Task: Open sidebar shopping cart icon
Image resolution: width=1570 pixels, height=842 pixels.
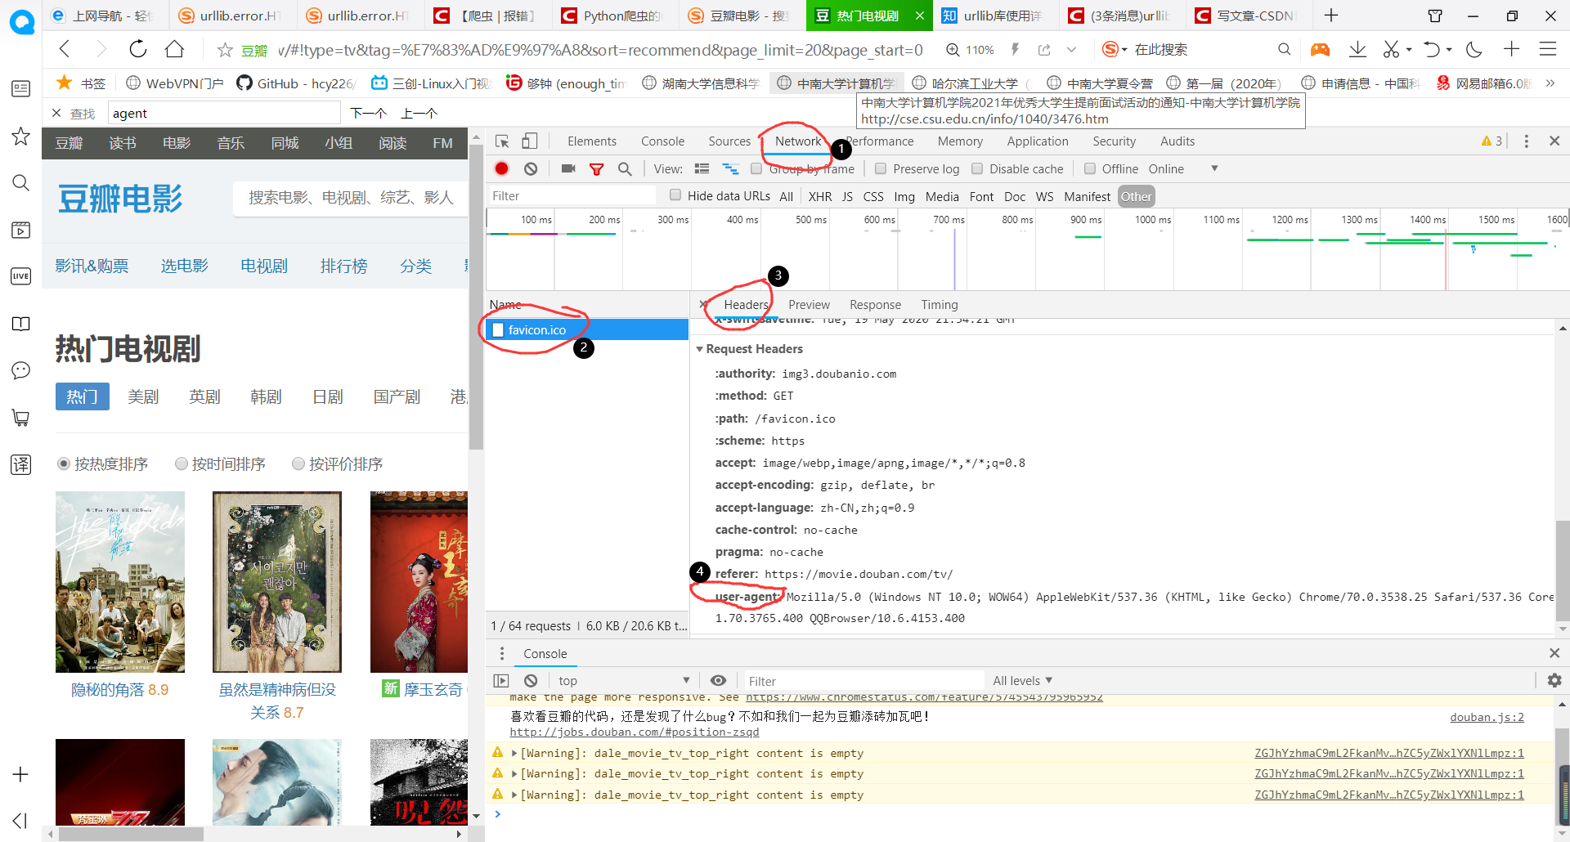Action: 20,418
